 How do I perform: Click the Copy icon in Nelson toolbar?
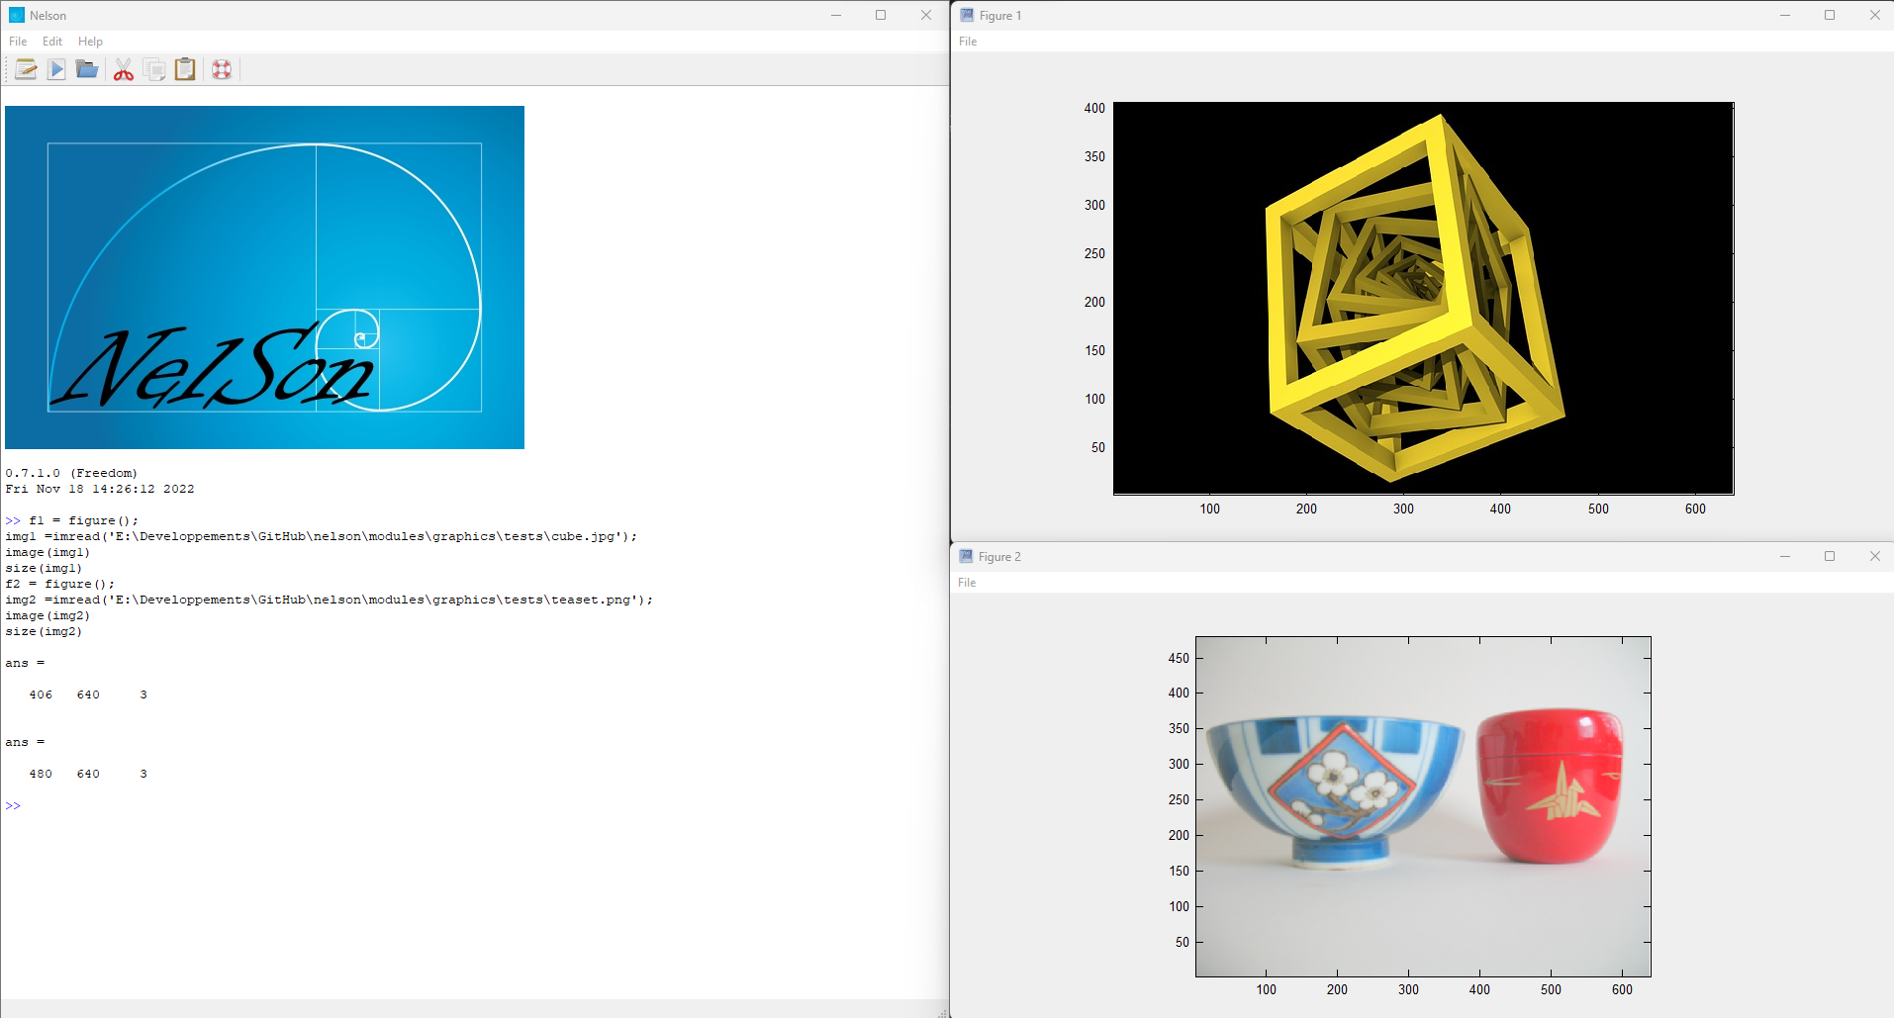[154, 69]
